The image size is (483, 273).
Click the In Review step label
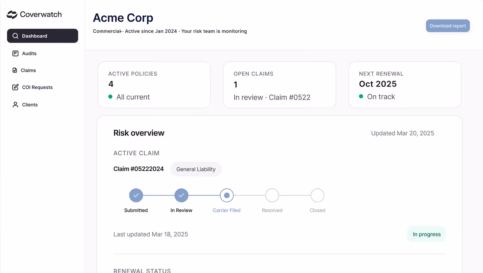(181, 210)
